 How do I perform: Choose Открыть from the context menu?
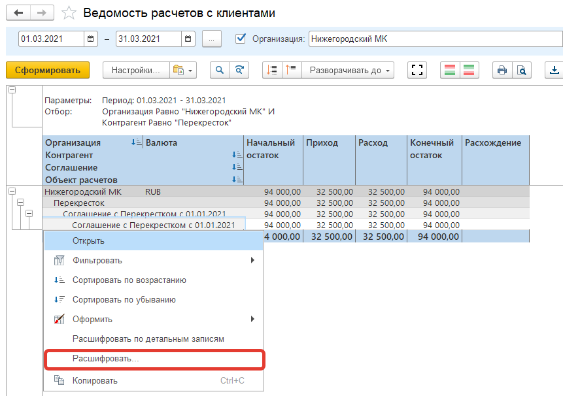pos(88,240)
